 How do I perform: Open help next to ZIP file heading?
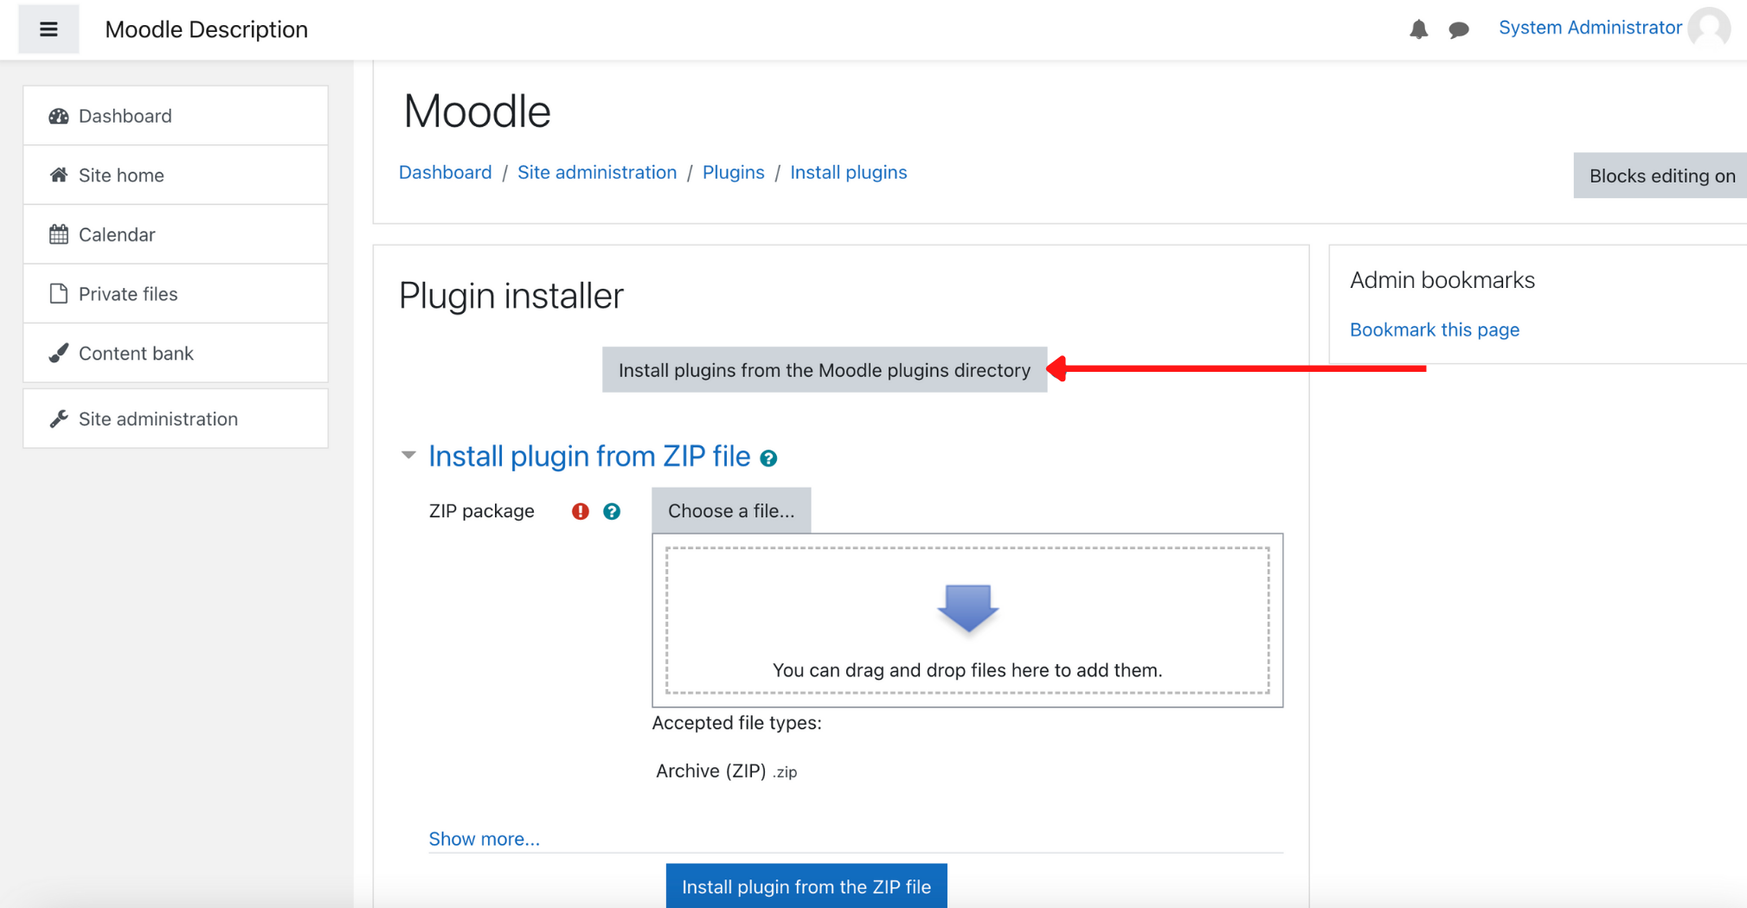[768, 458]
